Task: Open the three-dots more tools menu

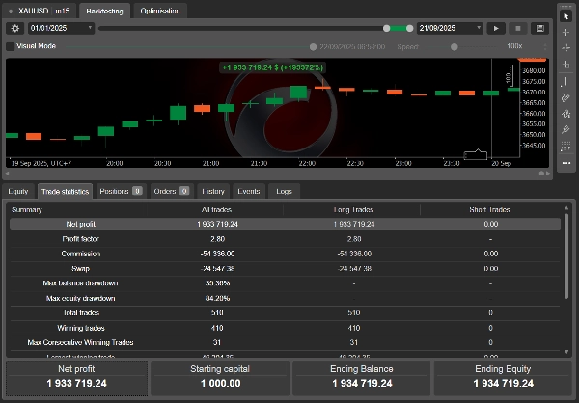Action: (565, 163)
